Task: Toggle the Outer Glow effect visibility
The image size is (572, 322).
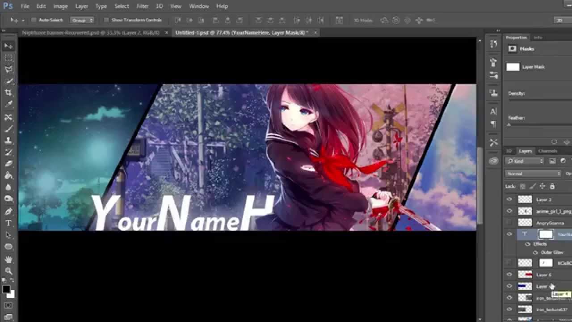Action: pos(535,253)
